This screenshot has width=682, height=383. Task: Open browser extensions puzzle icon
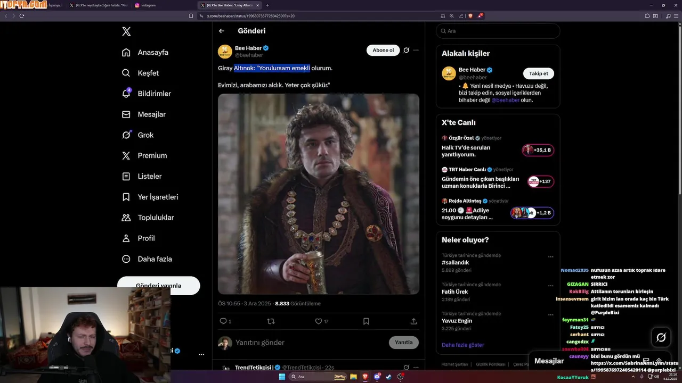coord(647,16)
